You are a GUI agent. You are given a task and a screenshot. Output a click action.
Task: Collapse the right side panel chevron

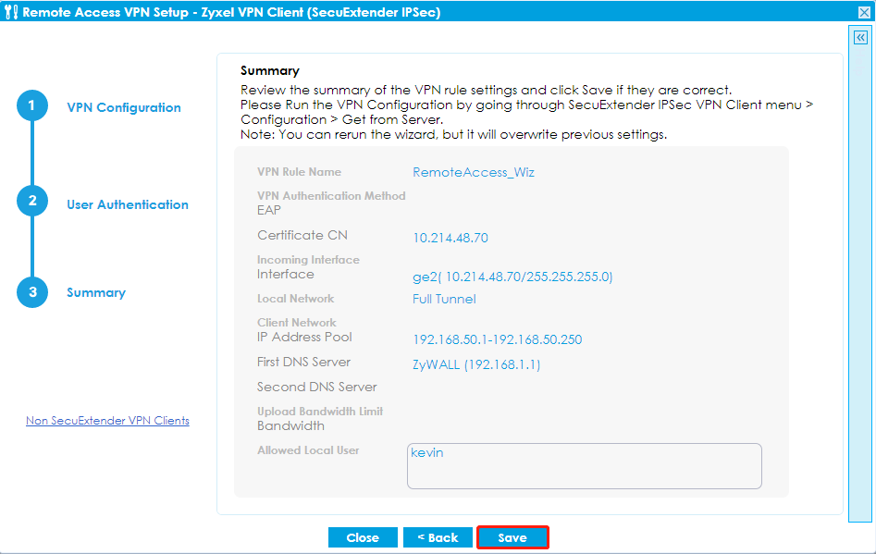(x=860, y=37)
